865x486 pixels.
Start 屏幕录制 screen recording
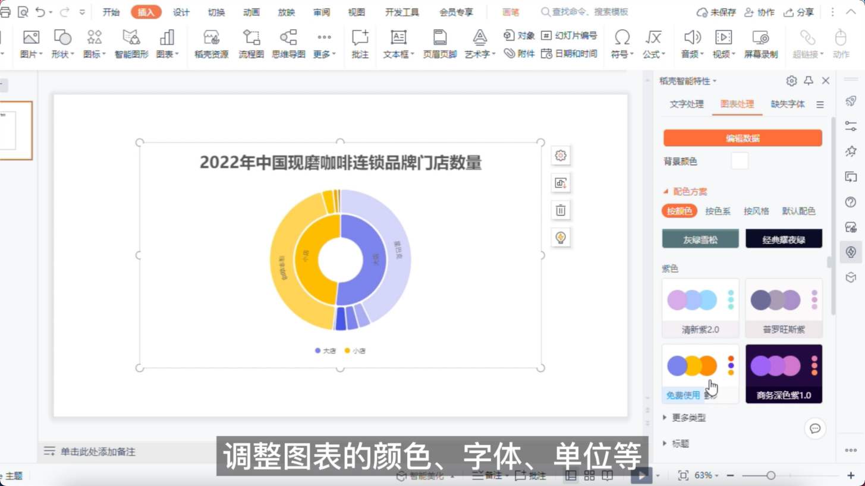coord(761,44)
